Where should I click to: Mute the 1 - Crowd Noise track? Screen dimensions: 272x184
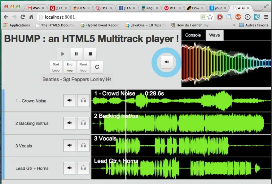70,100
